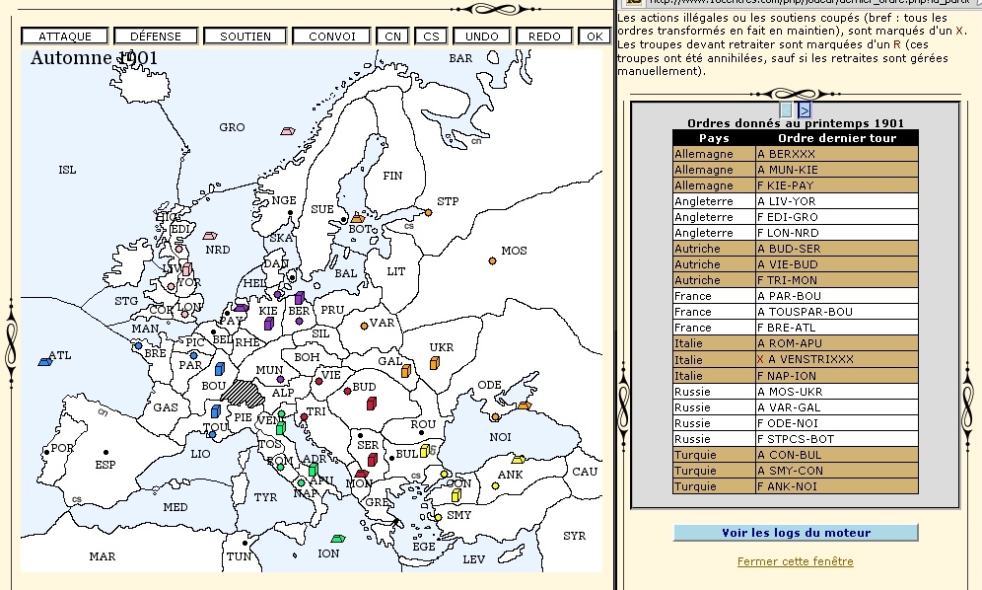The width and height of the screenshot is (982, 590).
Task: Click the blue supply dot at PAR
Action: pos(193,355)
